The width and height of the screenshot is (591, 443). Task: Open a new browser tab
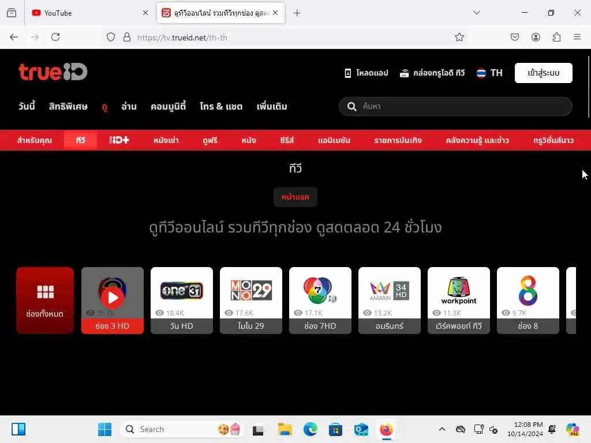click(x=297, y=13)
